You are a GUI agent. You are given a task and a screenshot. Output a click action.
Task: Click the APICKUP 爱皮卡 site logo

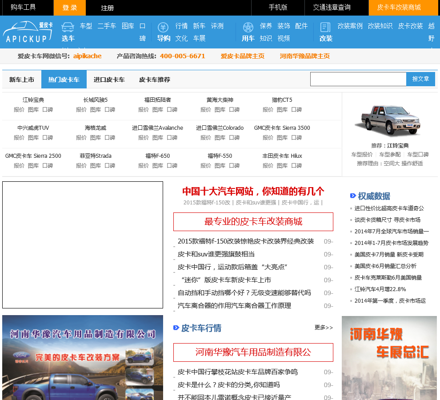[x=28, y=32]
